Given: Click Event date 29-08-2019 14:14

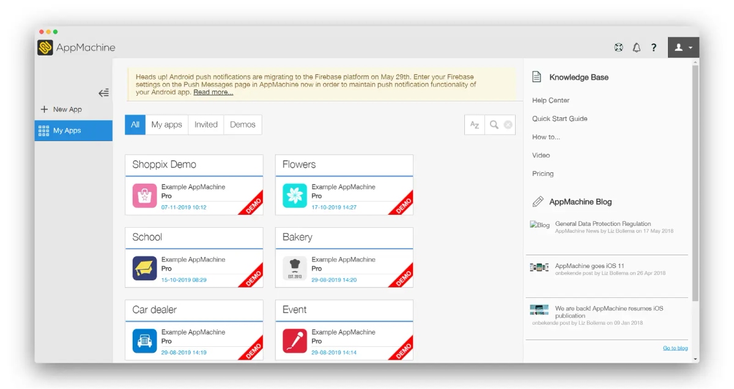Looking at the screenshot, I should tap(334, 353).
